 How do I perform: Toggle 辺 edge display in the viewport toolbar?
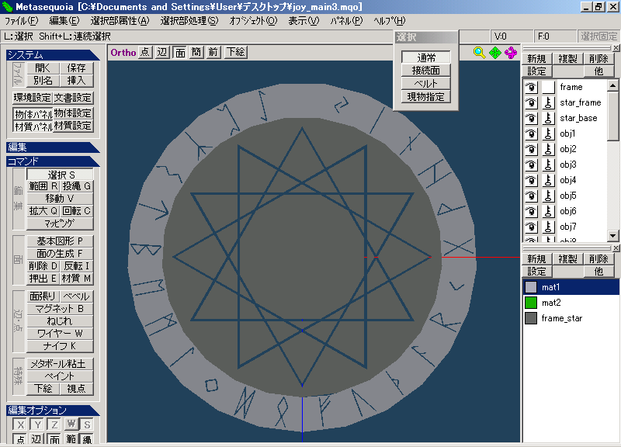tap(162, 52)
